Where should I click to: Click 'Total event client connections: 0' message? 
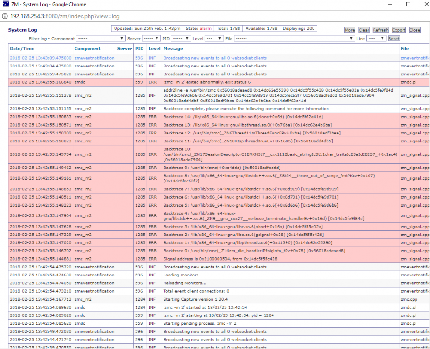(x=196, y=291)
